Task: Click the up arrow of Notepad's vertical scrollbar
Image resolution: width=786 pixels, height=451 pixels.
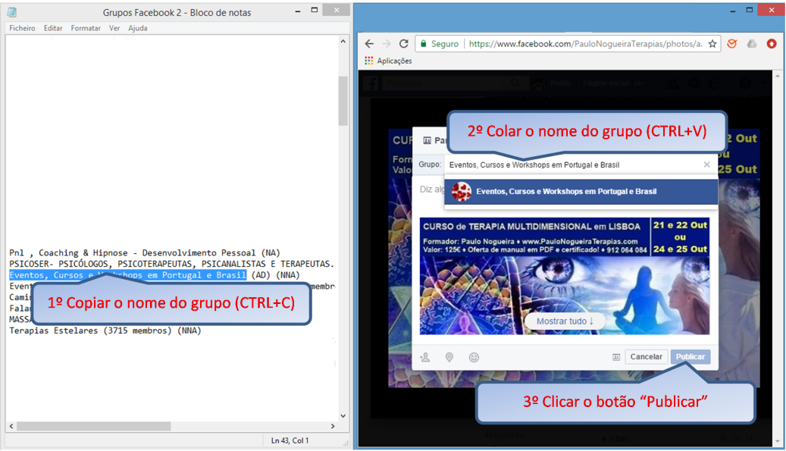Action: (x=343, y=42)
